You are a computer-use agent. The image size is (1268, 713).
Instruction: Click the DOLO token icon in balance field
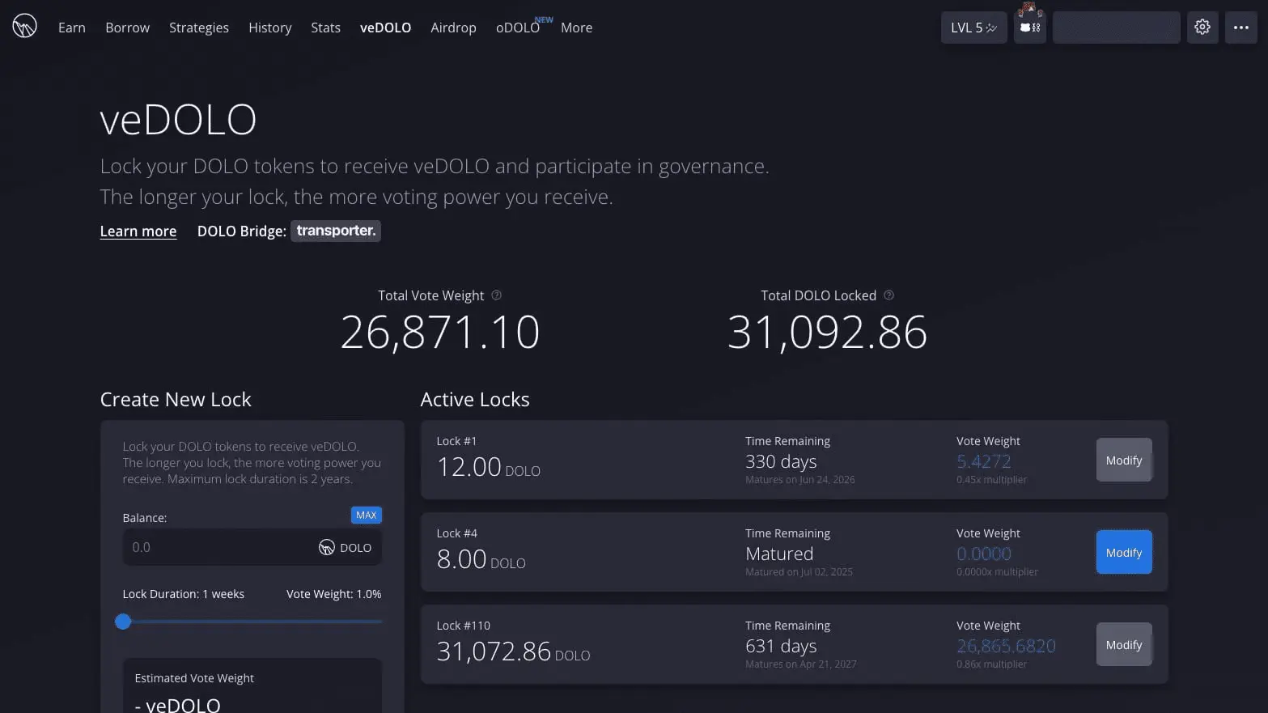(326, 548)
